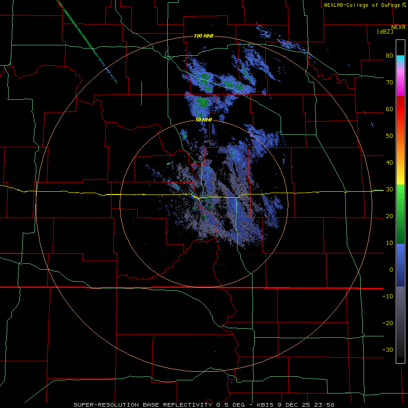The height and width of the screenshot is (408, 408).
Task: Click the small green echo west of radar
Action: point(169,164)
